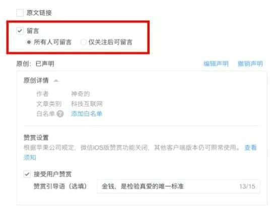Click the 留言 label text

[x=33, y=31]
